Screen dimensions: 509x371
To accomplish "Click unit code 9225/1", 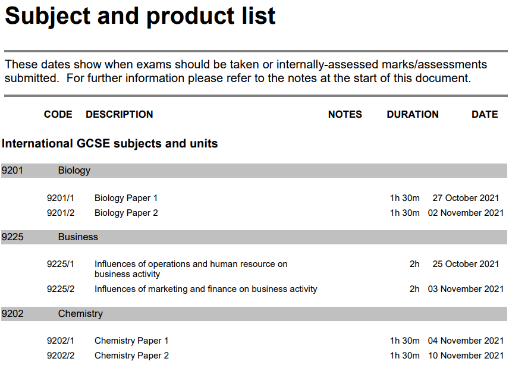I will click(x=61, y=264).
